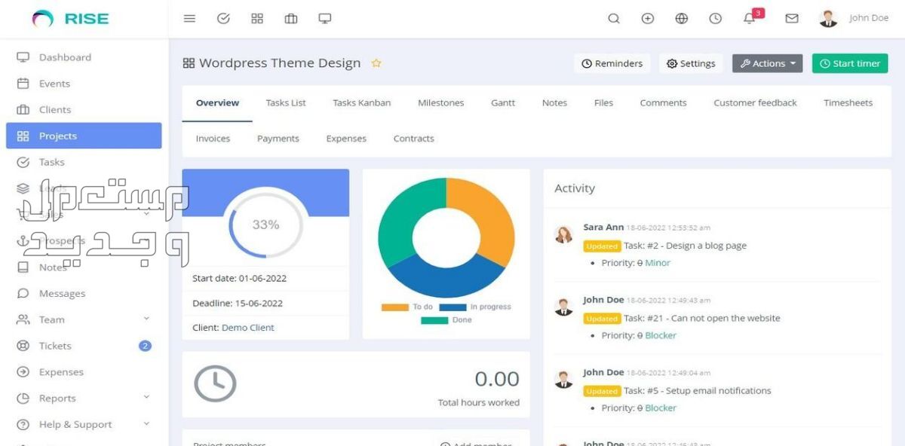The width and height of the screenshot is (905, 446).
Task: Open the Gantt tab
Action: coord(503,103)
